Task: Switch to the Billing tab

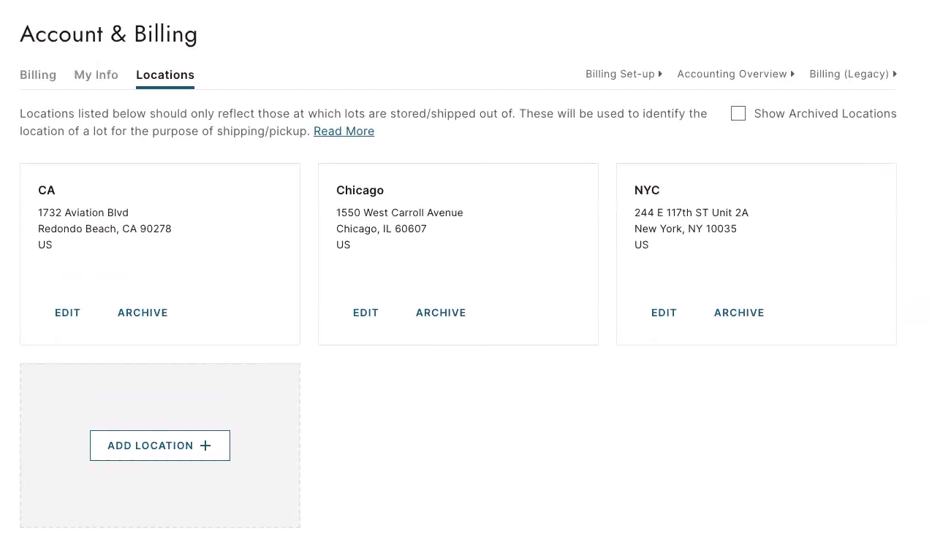Action: pos(38,75)
